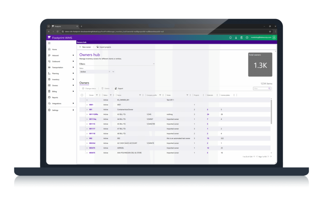Expand the Inbound sidebar menu
Screen dimensions: 323x208
[x=73, y=55]
